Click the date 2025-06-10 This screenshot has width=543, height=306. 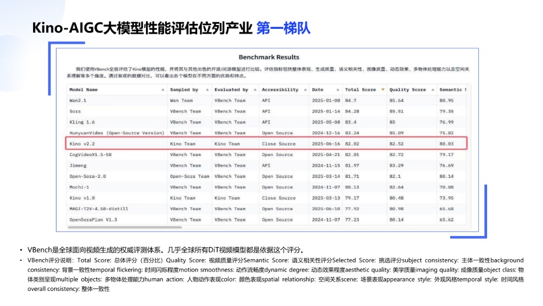[326, 209]
